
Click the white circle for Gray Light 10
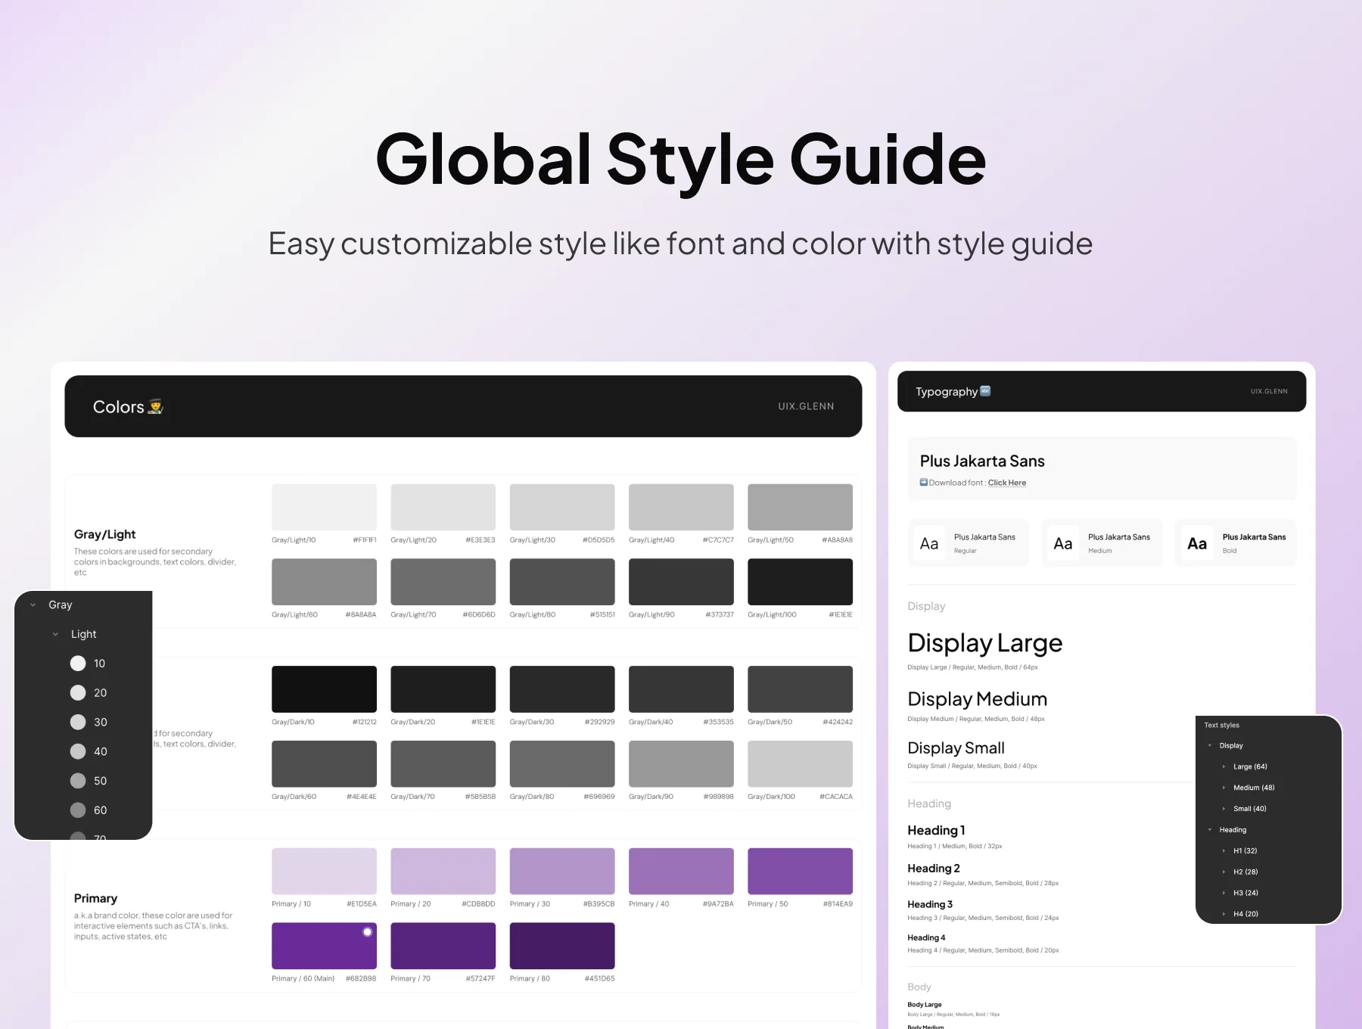pyautogui.click(x=78, y=664)
